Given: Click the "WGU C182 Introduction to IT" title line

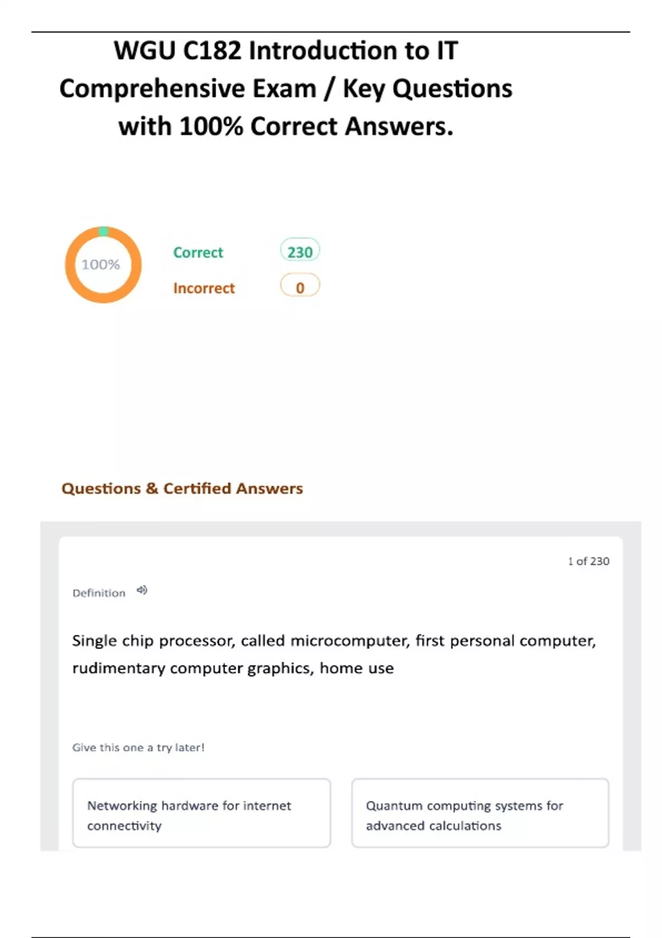Looking at the screenshot, I should (286, 51).
